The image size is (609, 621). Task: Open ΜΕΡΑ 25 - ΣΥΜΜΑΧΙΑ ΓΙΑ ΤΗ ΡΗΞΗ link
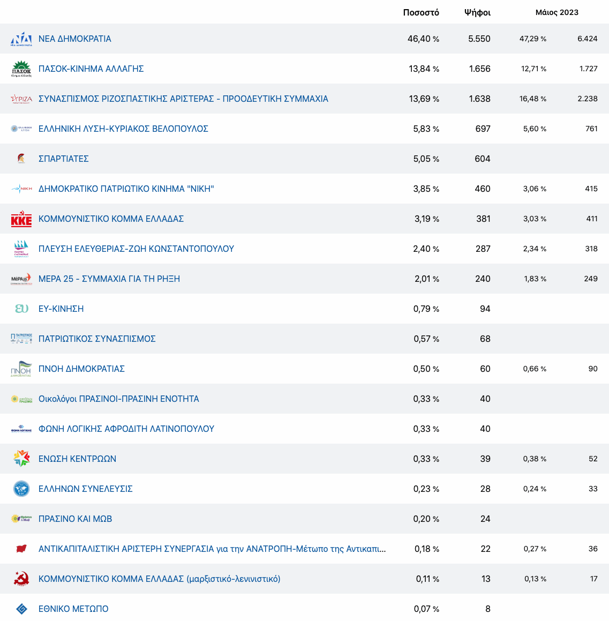(109, 279)
